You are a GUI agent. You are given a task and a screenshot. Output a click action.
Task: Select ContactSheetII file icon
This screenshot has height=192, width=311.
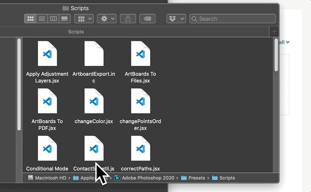[94, 148]
